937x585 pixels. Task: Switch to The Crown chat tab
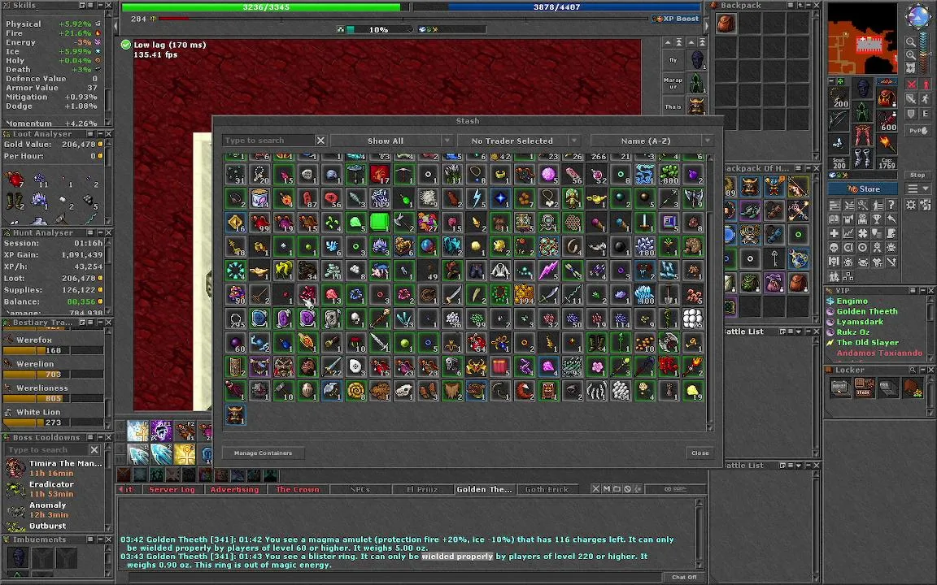point(297,489)
